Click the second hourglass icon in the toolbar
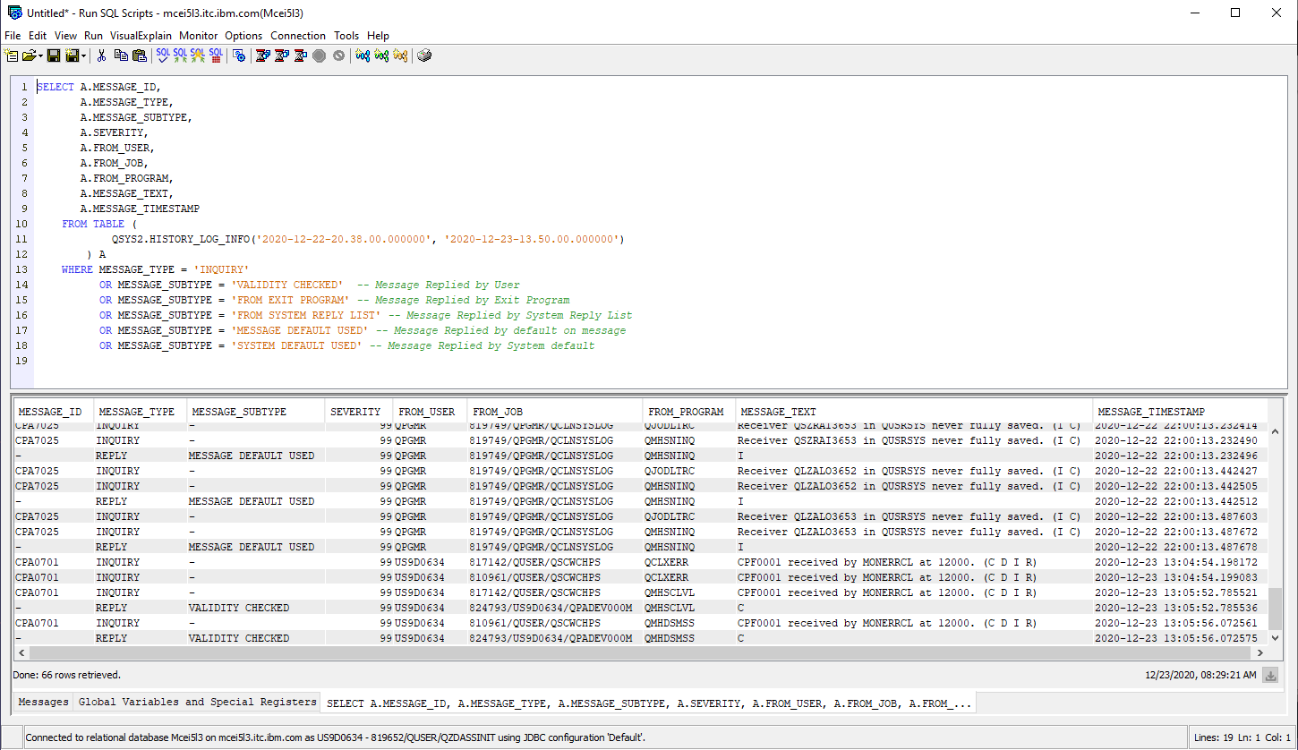1298x750 pixels. pyautogui.click(x=281, y=55)
